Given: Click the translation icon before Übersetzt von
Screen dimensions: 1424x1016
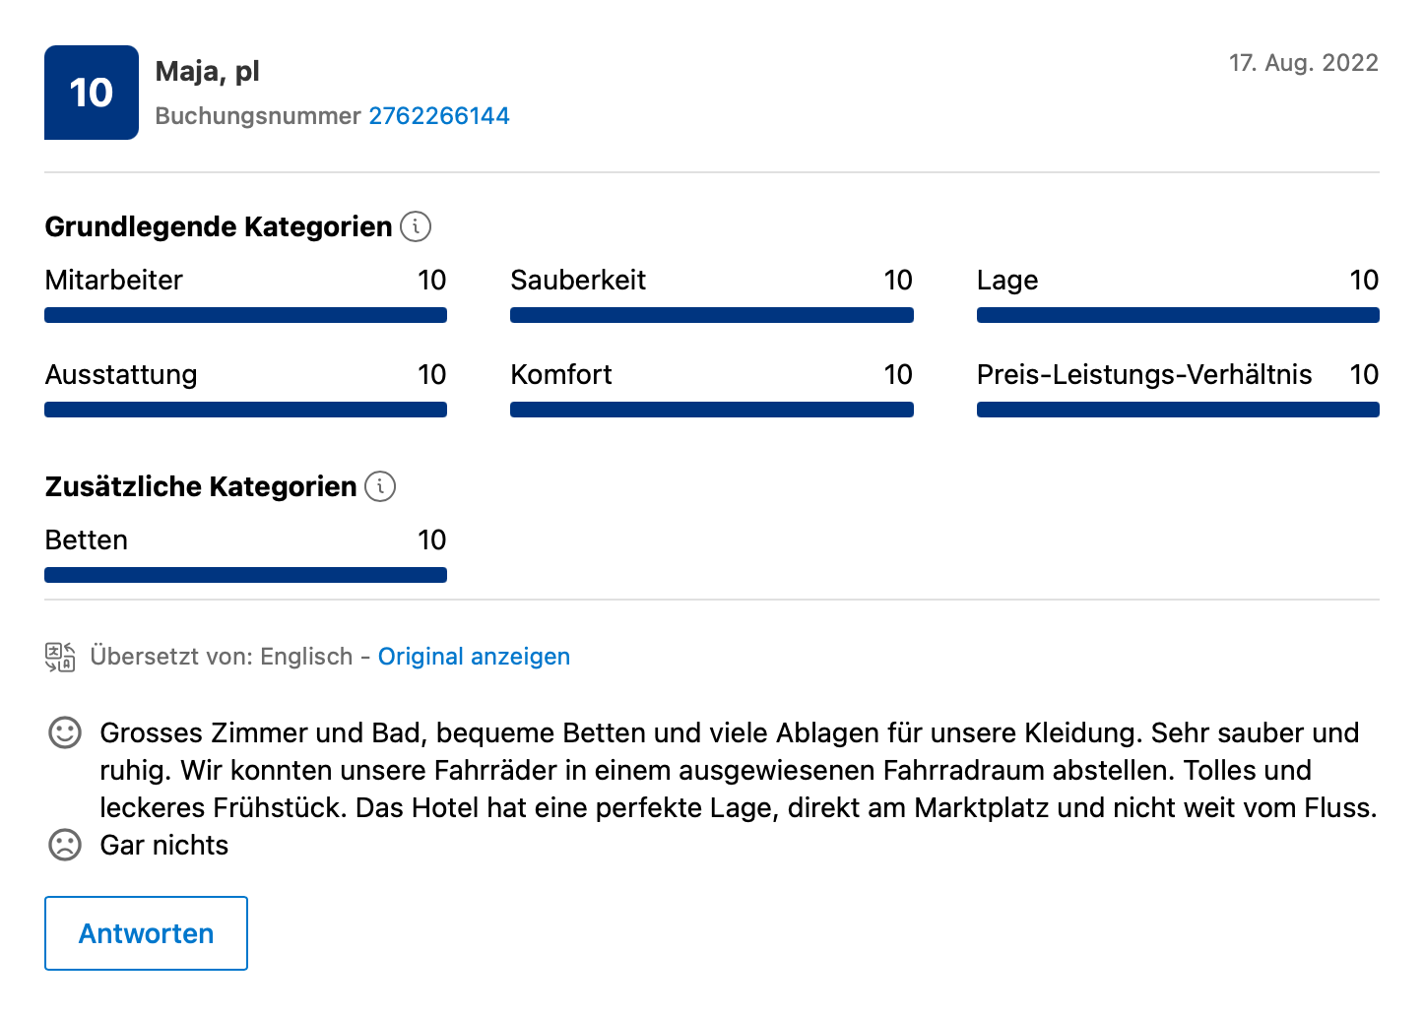Looking at the screenshot, I should [60, 657].
